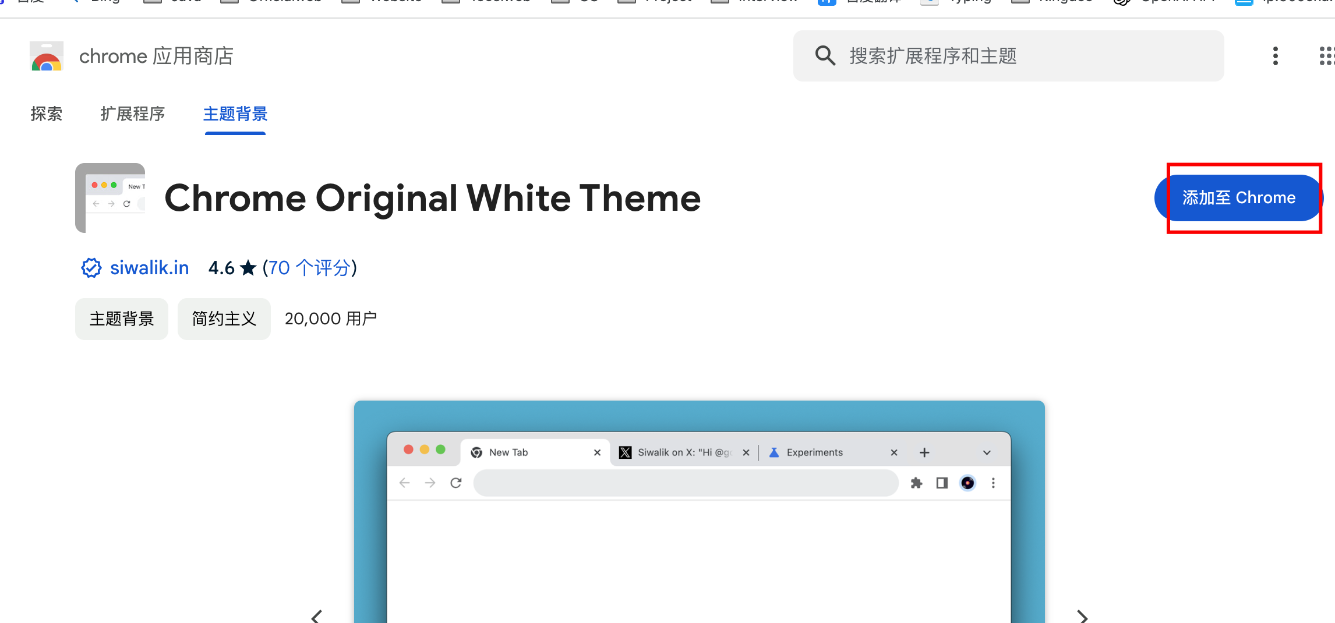Click the 简约主义 category chip
Image resolution: width=1335 pixels, height=623 pixels.
[x=224, y=318]
